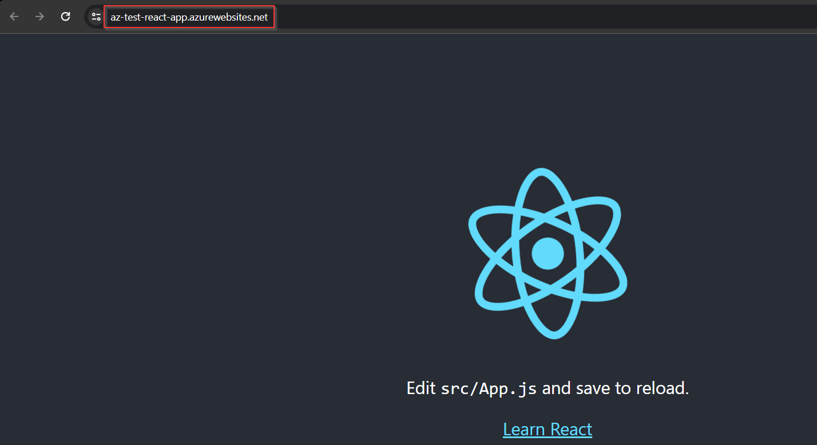Go forward using the browser forward arrow
Screen dimensions: 817x445
tap(39, 17)
